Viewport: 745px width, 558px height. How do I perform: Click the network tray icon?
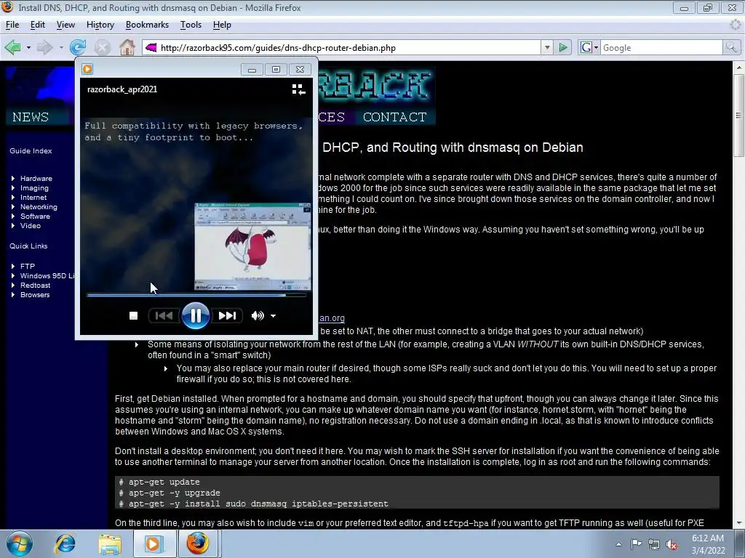654,545
